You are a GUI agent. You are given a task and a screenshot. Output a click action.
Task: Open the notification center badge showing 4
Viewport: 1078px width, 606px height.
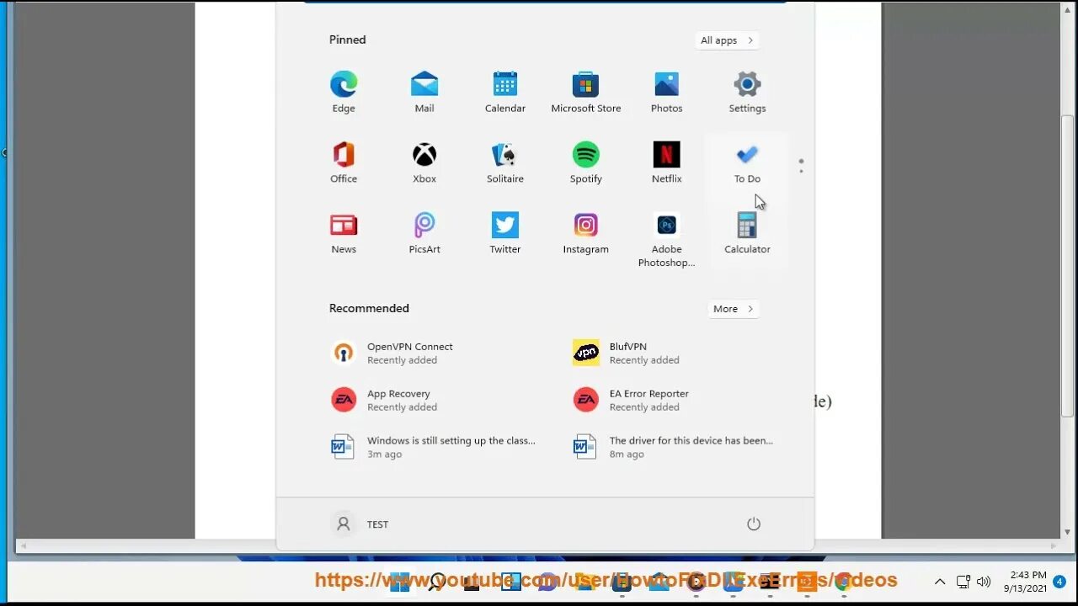coord(1059,582)
